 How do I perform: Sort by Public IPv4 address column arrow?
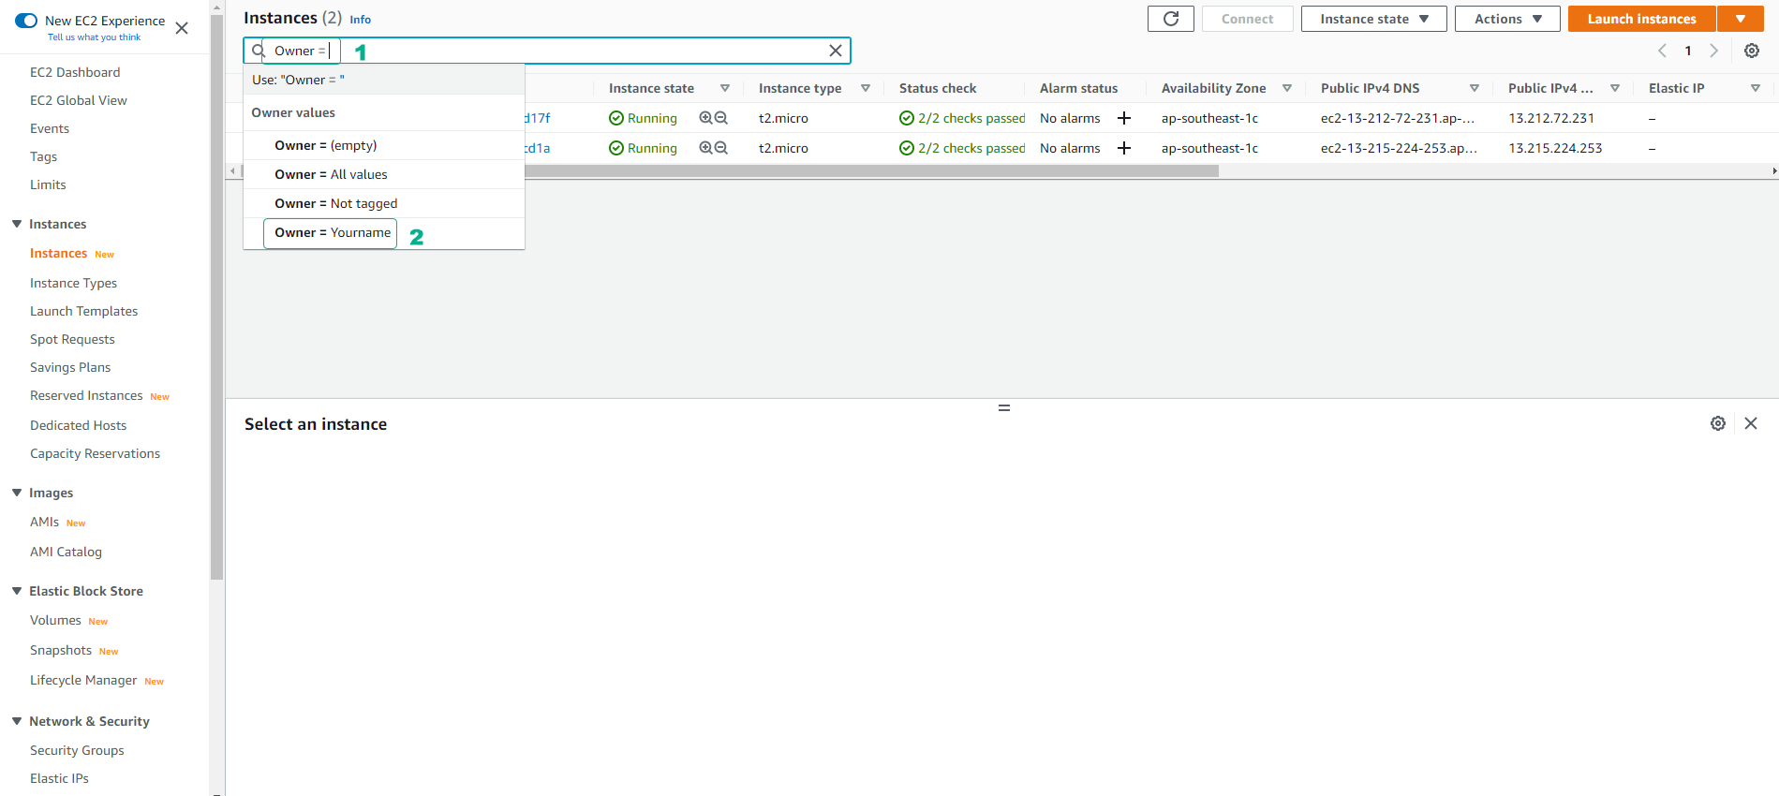pyautogui.click(x=1615, y=88)
